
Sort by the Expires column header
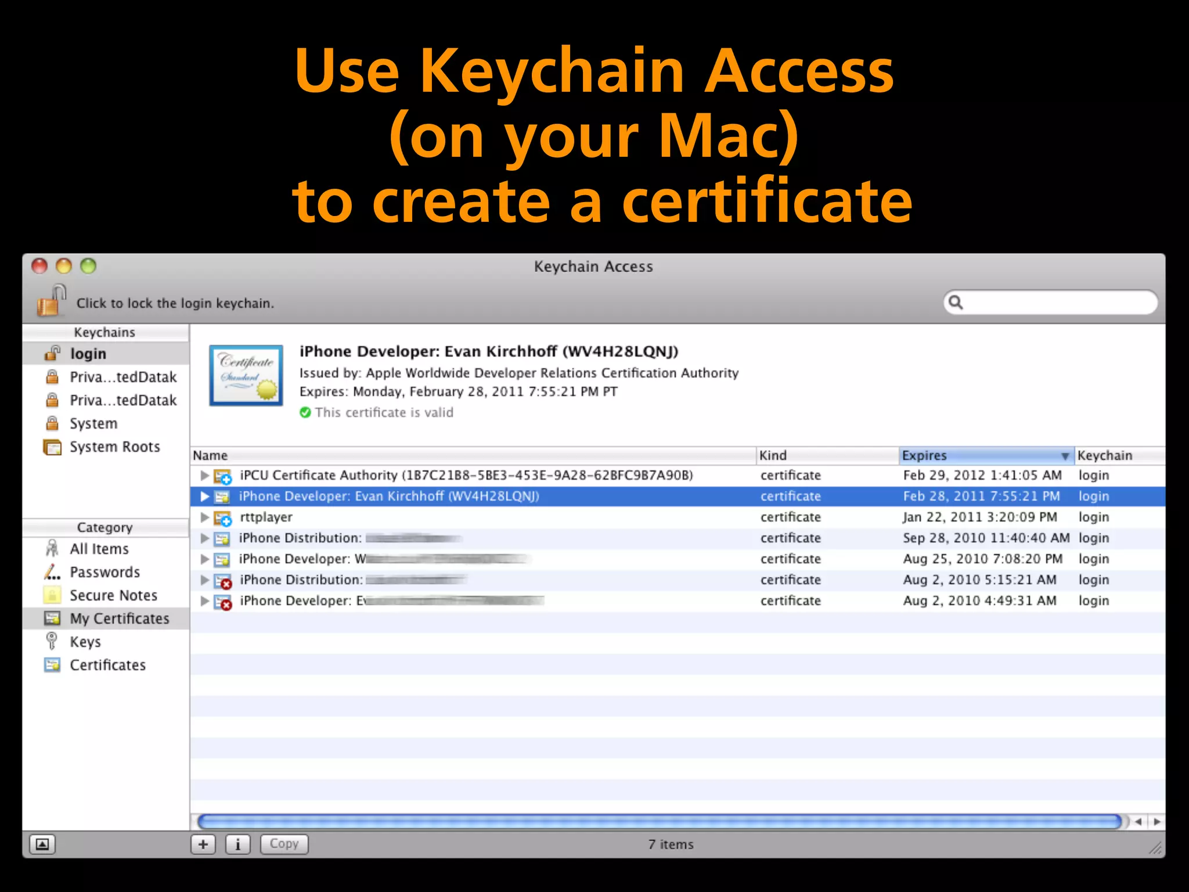click(x=986, y=455)
